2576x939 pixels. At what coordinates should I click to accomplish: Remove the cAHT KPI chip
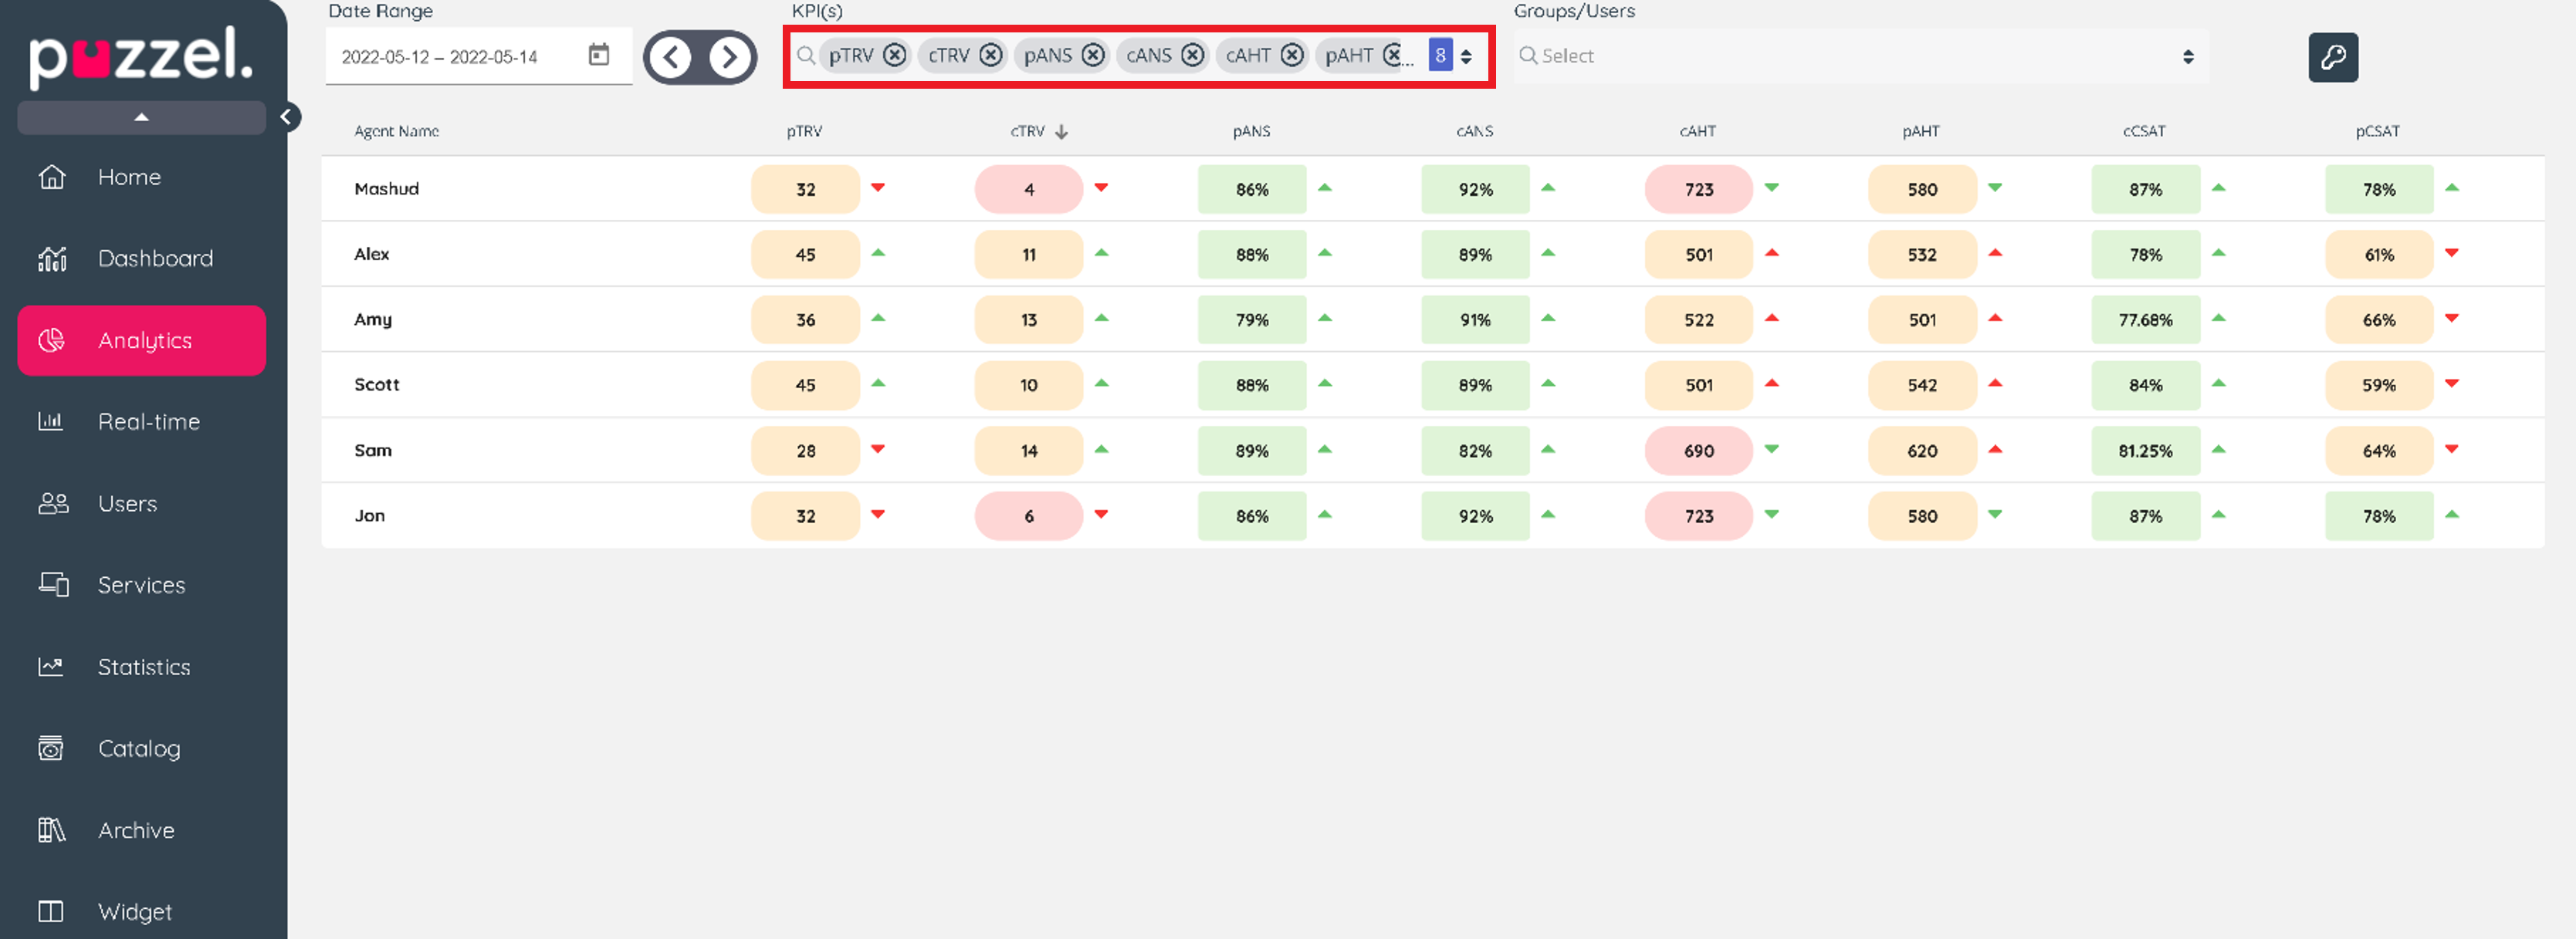click(1292, 55)
